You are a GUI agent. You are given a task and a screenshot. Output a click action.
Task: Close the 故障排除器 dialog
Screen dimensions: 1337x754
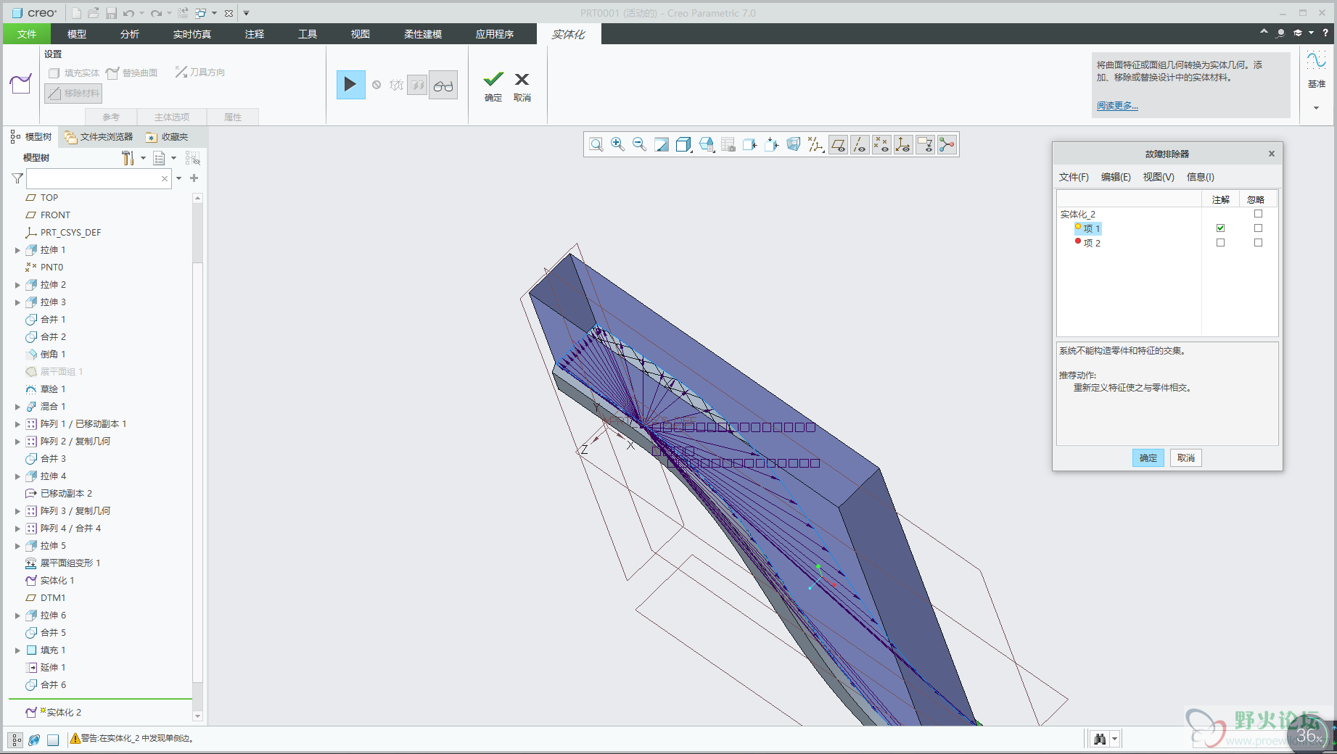pyautogui.click(x=1271, y=154)
